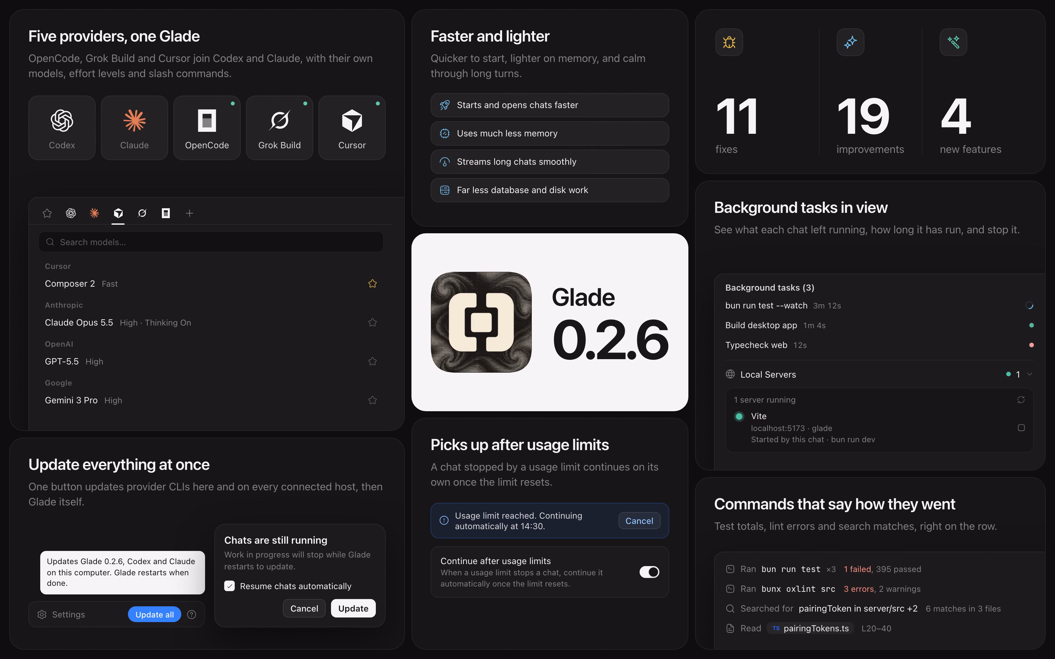Favorite the Gemini 3 Pro model
The height and width of the screenshot is (659, 1055).
pyautogui.click(x=372, y=400)
